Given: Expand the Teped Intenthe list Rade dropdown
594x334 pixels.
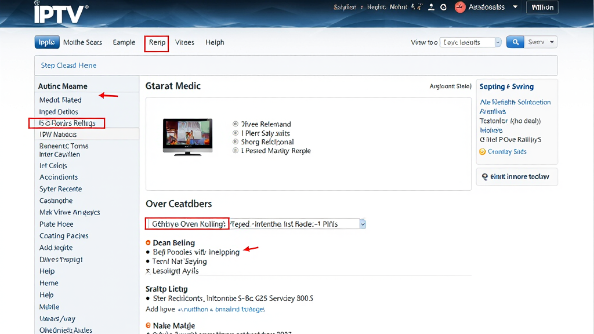Looking at the screenshot, I should (x=362, y=223).
